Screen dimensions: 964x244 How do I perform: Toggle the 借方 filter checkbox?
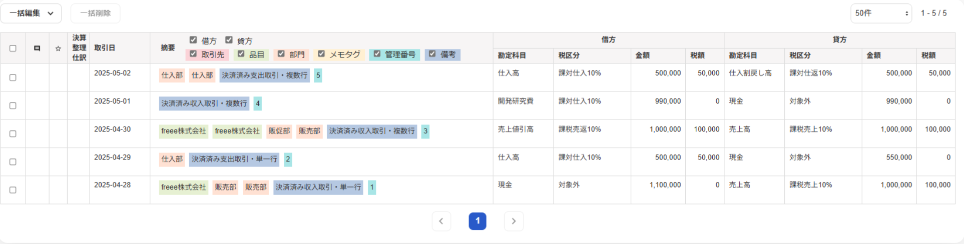[x=193, y=40]
